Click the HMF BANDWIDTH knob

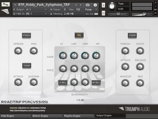point(85,82)
